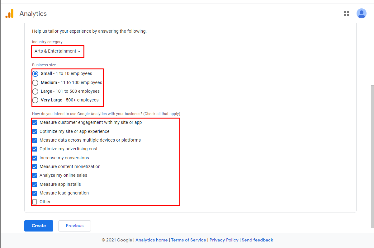This screenshot has width=374, height=248.
Task: Go back with the Previous button
Action: (74, 226)
